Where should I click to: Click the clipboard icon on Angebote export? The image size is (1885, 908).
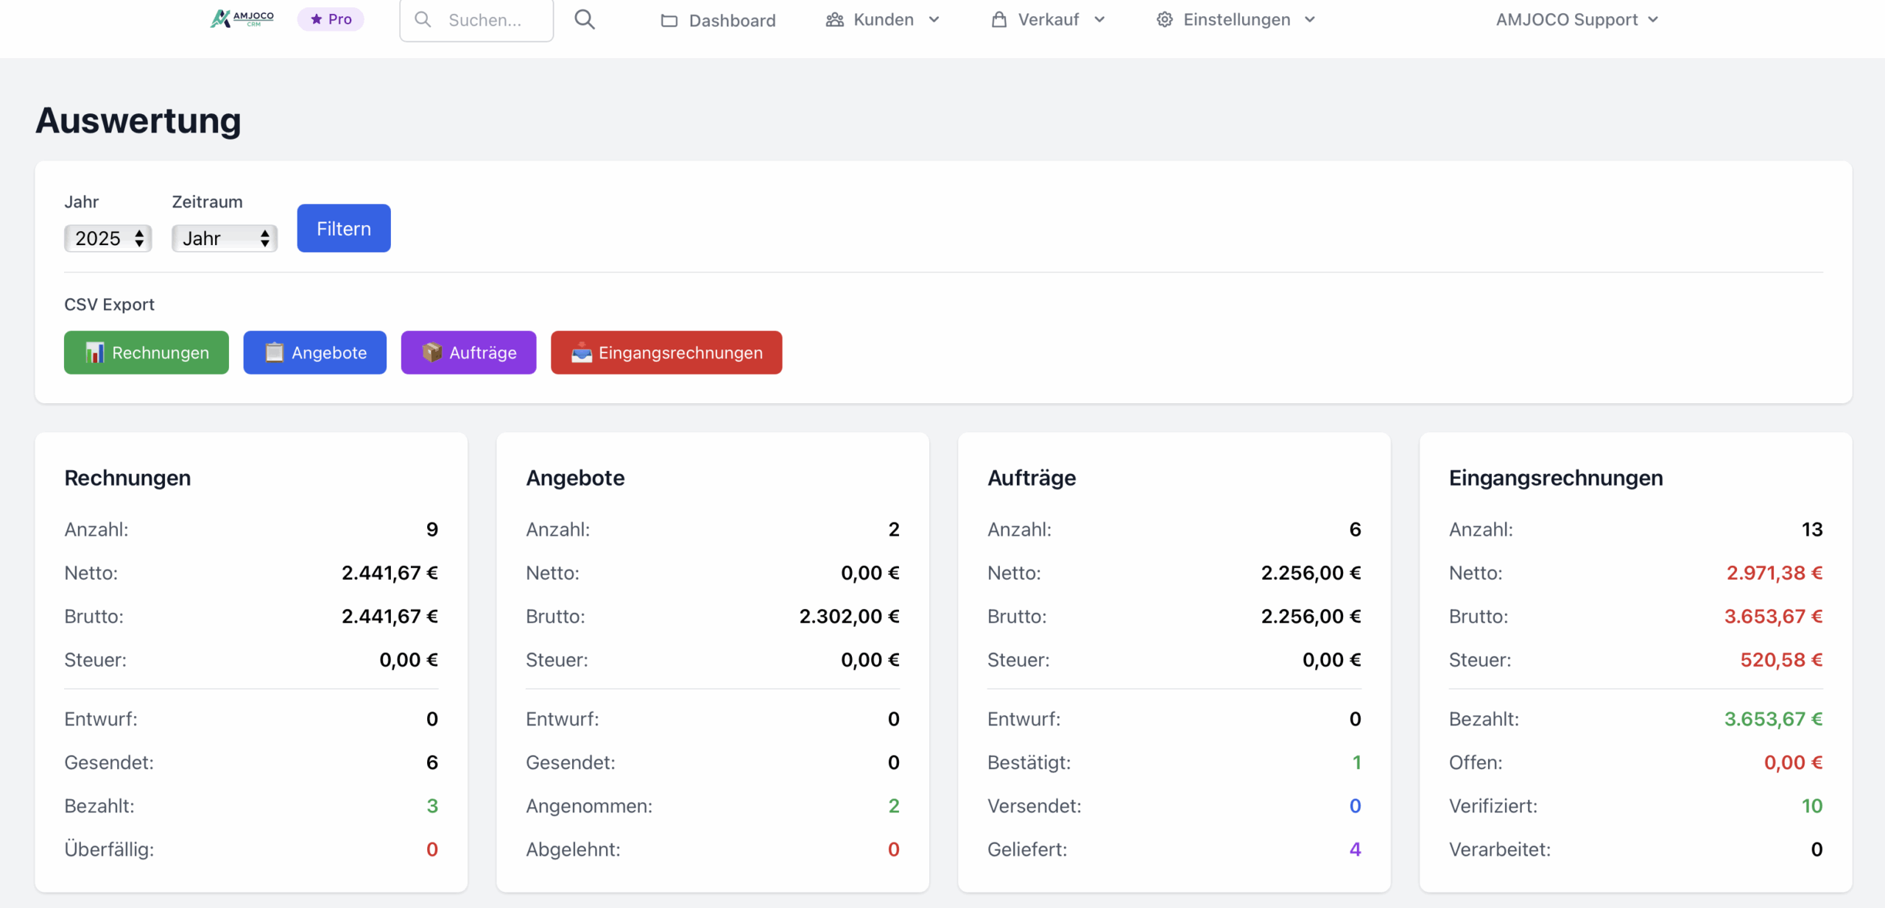point(274,353)
